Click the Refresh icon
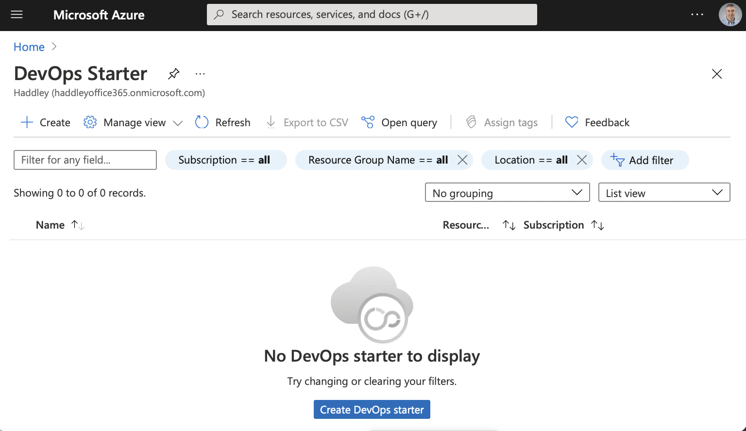This screenshot has width=746, height=431. click(x=202, y=122)
